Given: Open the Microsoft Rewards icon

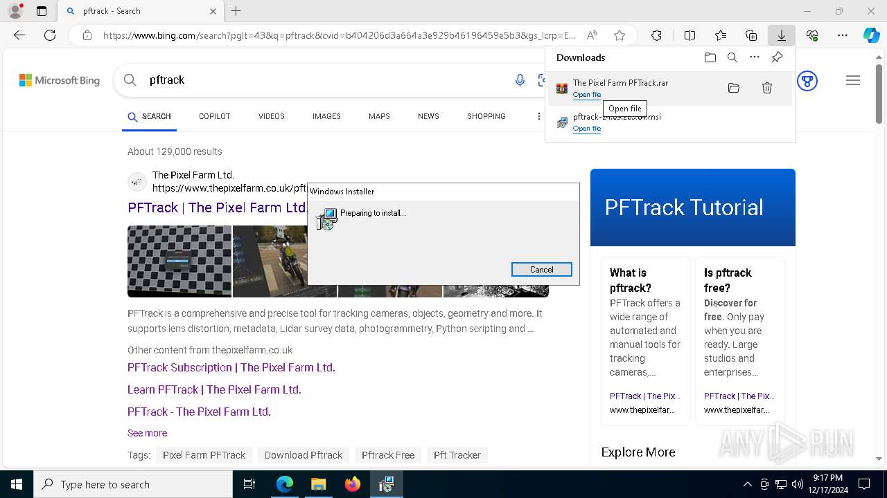Looking at the screenshot, I should click(807, 81).
